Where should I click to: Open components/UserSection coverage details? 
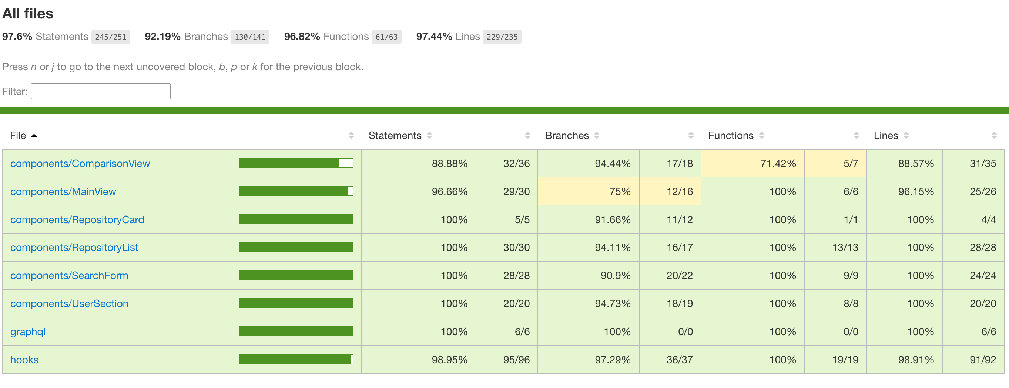pyautogui.click(x=69, y=304)
